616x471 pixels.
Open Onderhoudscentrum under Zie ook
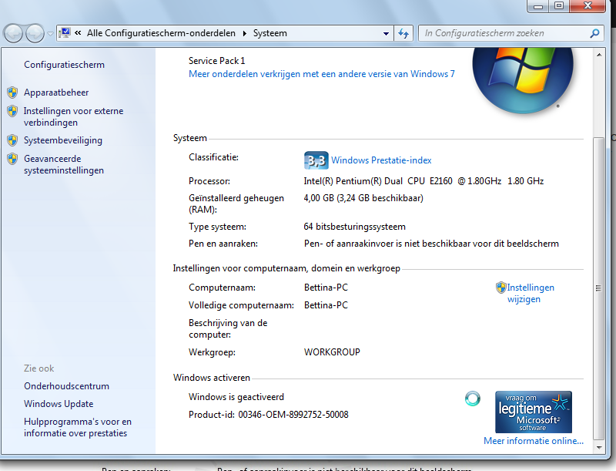coord(66,386)
